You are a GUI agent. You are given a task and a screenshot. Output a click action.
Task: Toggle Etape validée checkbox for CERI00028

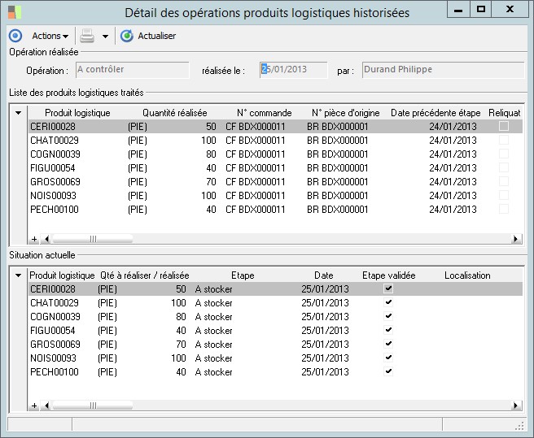388,288
